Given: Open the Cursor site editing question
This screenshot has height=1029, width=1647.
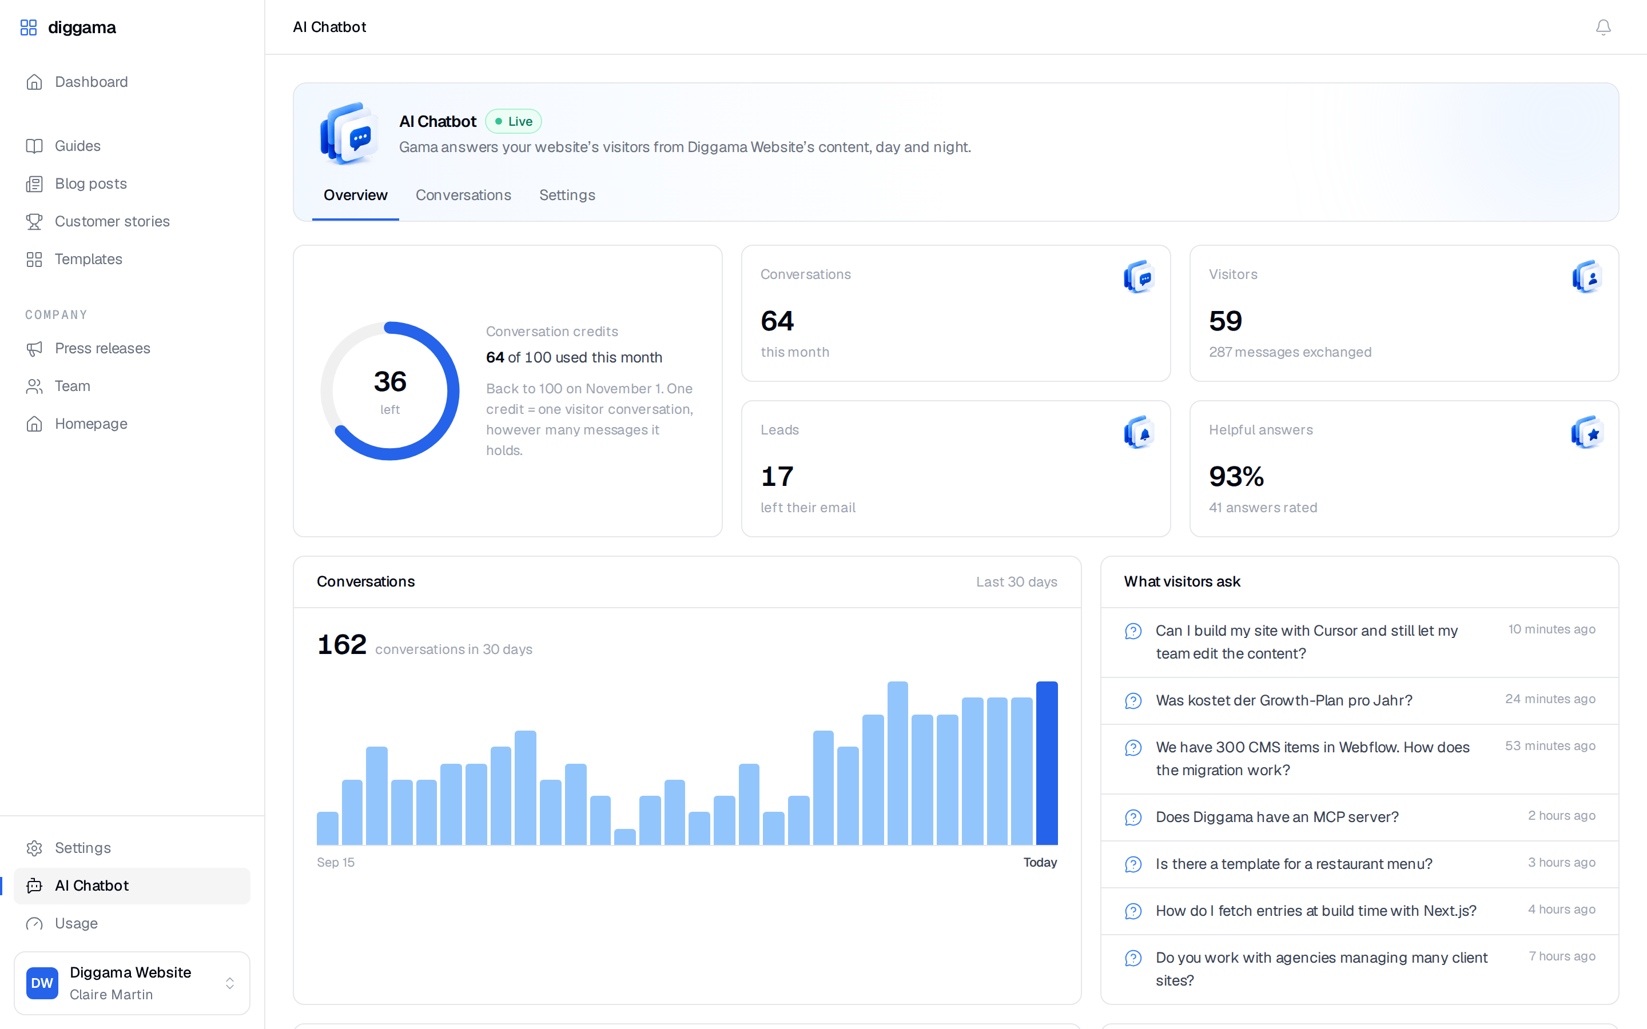Looking at the screenshot, I should (1359, 643).
